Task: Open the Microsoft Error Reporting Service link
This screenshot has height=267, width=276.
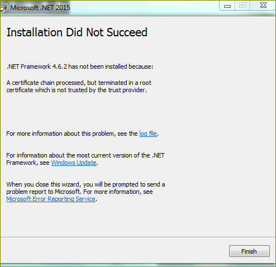Action: [51, 199]
